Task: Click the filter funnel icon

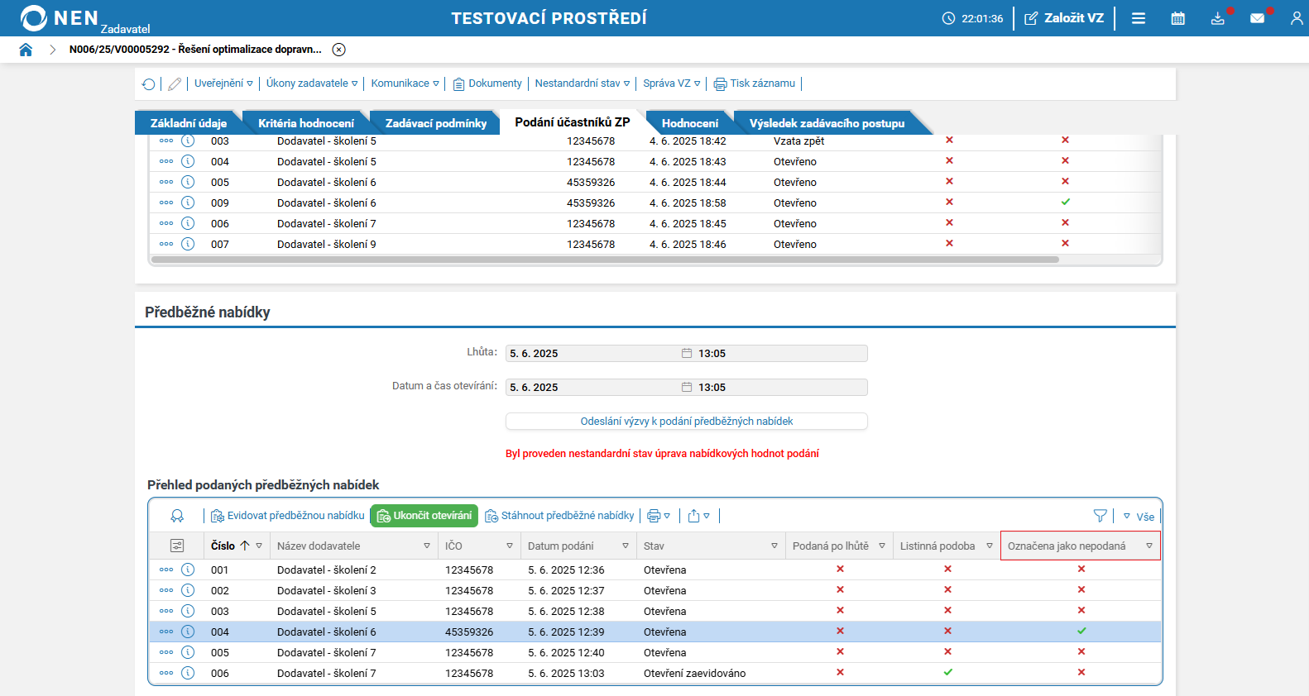Action: click(x=1100, y=516)
